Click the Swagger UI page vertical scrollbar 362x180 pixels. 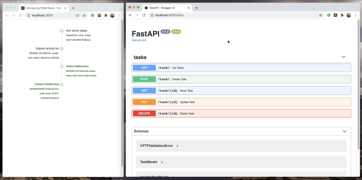pos(358,84)
